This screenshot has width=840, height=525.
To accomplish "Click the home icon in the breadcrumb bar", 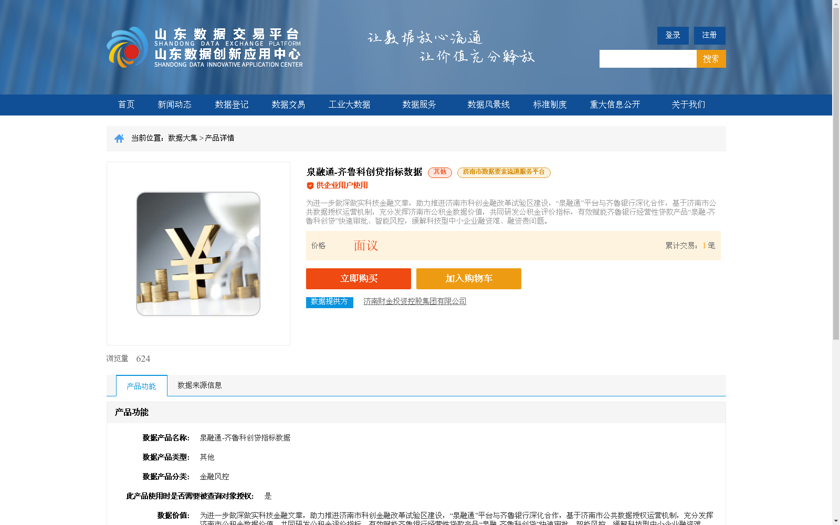I will click(x=118, y=138).
